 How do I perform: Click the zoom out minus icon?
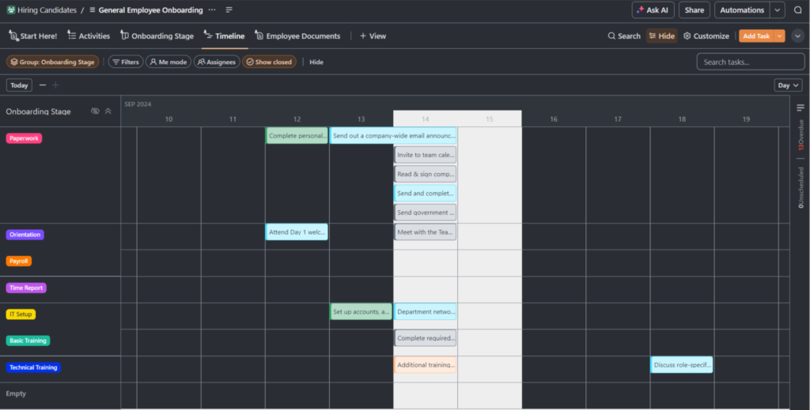pos(43,85)
